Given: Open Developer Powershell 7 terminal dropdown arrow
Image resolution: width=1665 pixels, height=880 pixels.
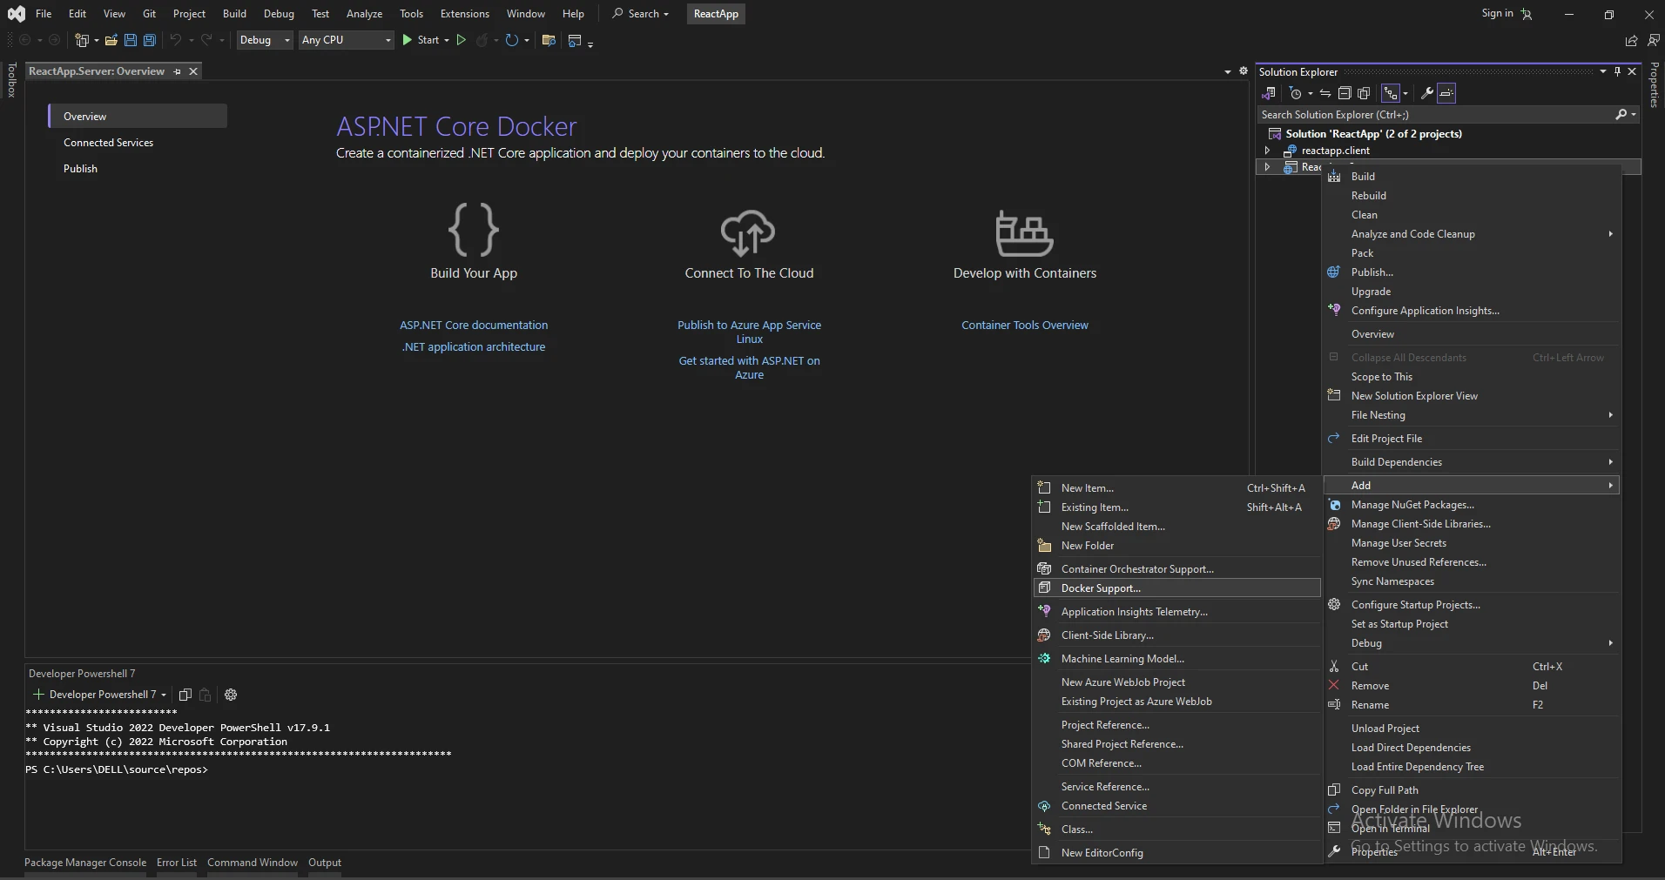Looking at the screenshot, I should point(164,695).
